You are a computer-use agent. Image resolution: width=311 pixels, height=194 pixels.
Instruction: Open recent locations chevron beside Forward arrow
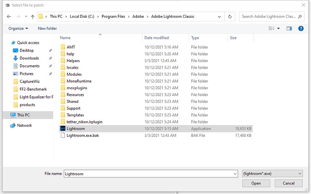click(26, 17)
